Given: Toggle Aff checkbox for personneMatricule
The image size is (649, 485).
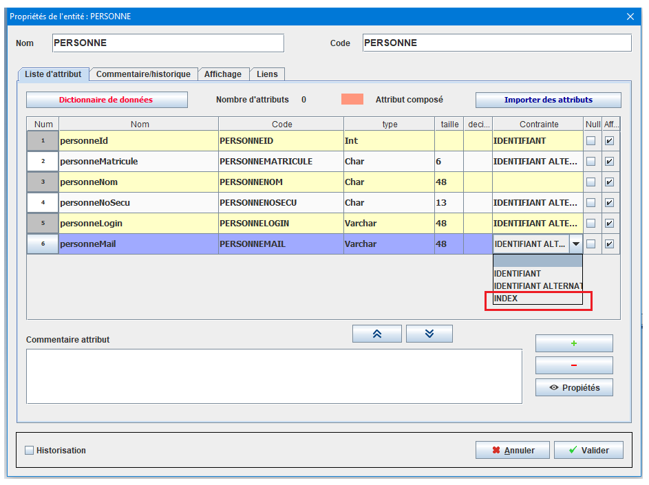Looking at the screenshot, I should click(609, 162).
